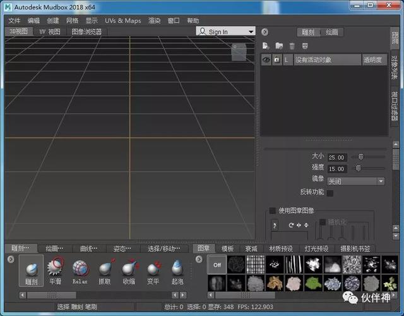Select the 平滑 smooth brush
Image resolution: width=404 pixels, height=316 pixels.
[55, 271]
